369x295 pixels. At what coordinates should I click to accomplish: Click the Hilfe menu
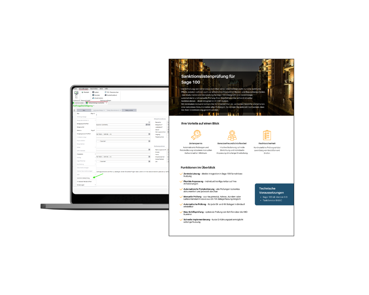106,89
